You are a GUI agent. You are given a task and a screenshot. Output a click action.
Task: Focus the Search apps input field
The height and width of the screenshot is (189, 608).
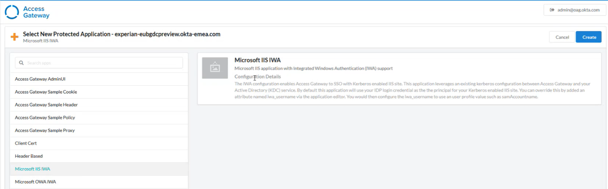pyautogui.click(x=102, y=63)
